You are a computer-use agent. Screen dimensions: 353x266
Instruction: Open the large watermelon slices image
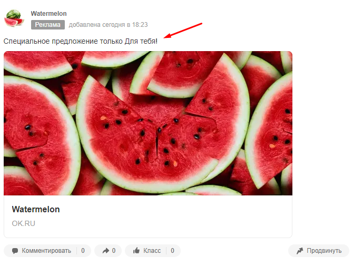(x=148, y=123)
